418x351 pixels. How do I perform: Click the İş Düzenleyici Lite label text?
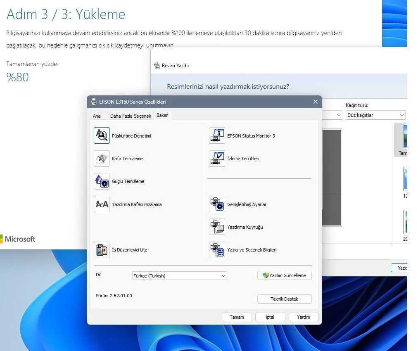[x=130, y=250]
